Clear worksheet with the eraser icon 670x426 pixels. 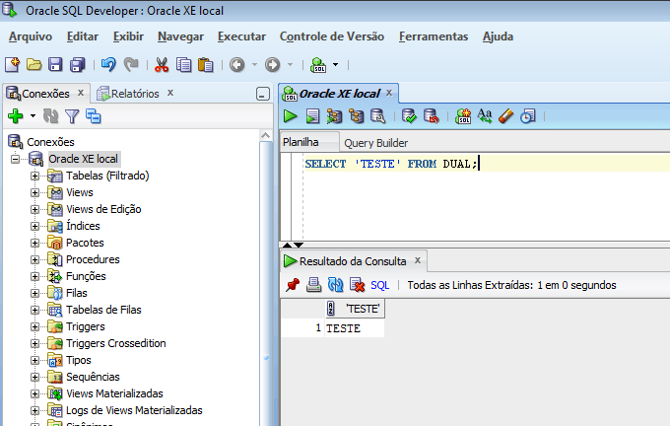point(505,116)
